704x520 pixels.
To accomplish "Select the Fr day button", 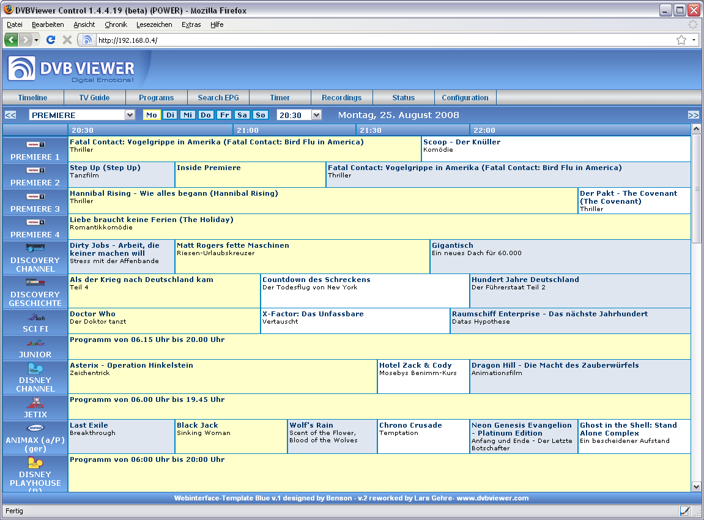I will coord(224,115).
